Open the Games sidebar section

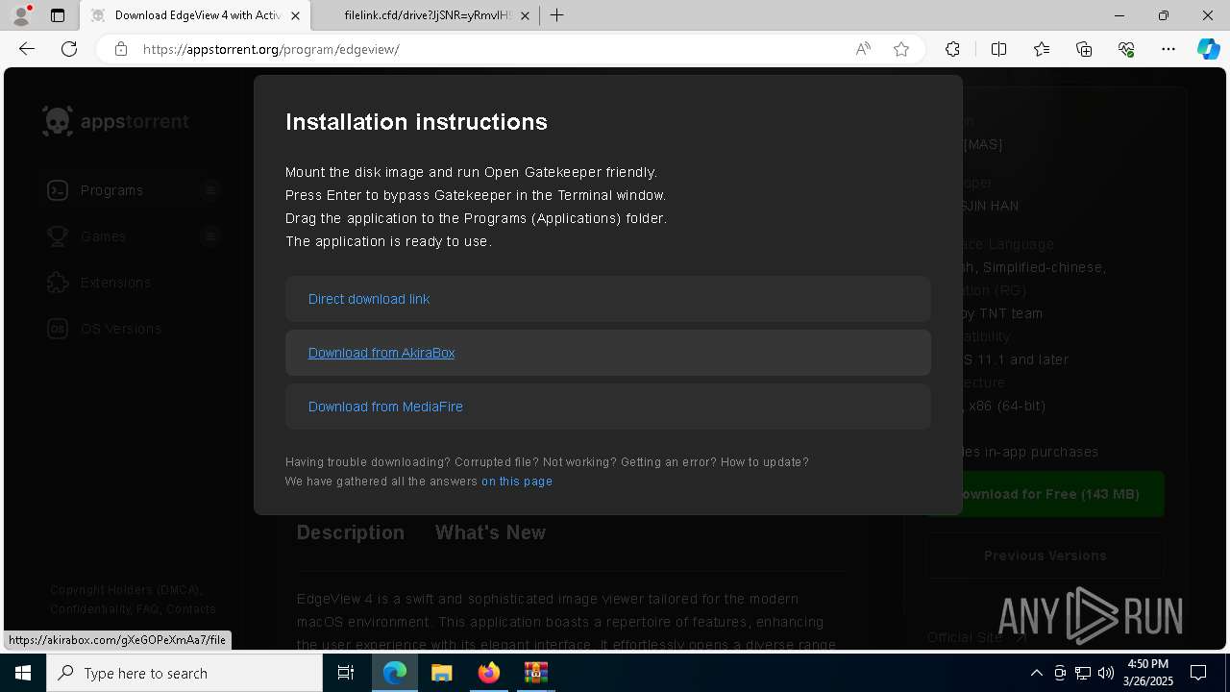pyautogui.click(x=103, y=236)
